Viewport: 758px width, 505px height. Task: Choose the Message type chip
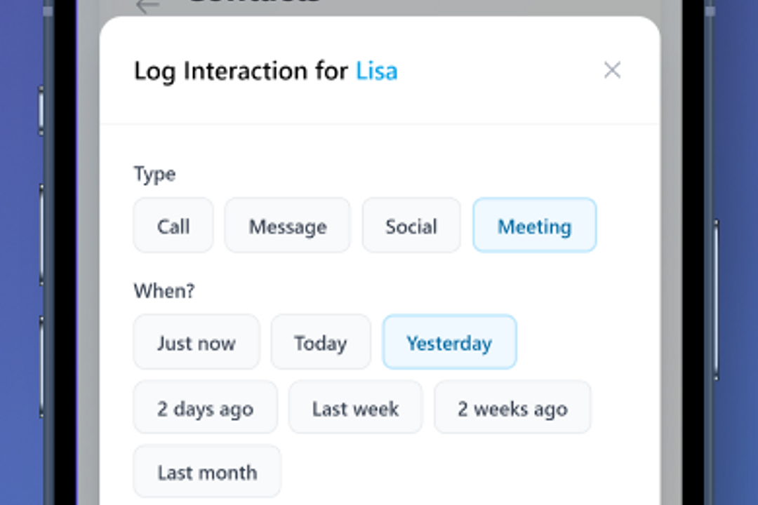pos(288,226)
